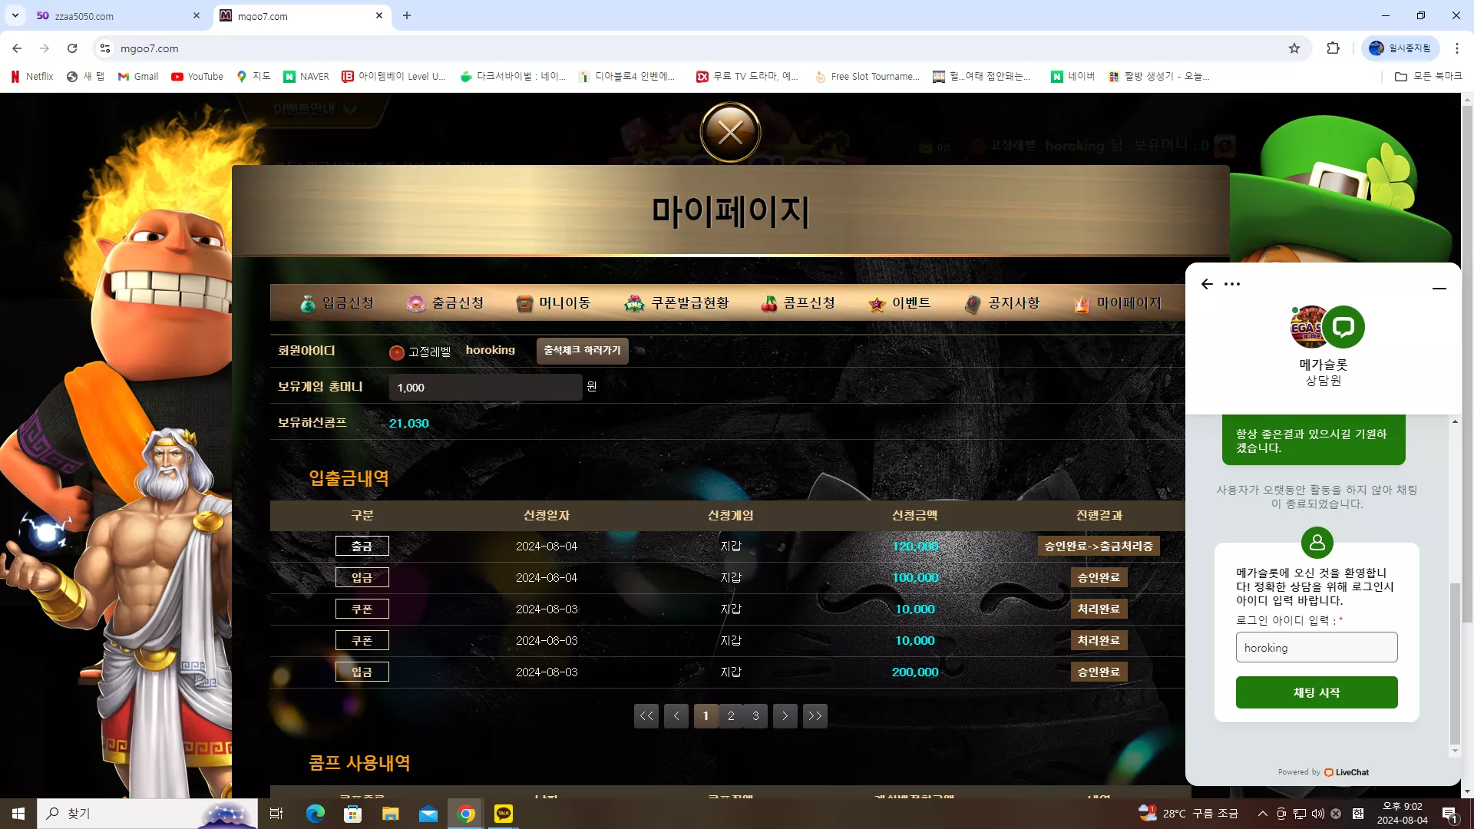Open the Powered by LiveChat link
The image size is (1474, 829).
(x=1324, y=772)
